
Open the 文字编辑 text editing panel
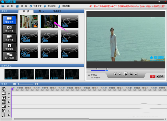point(9,47)
